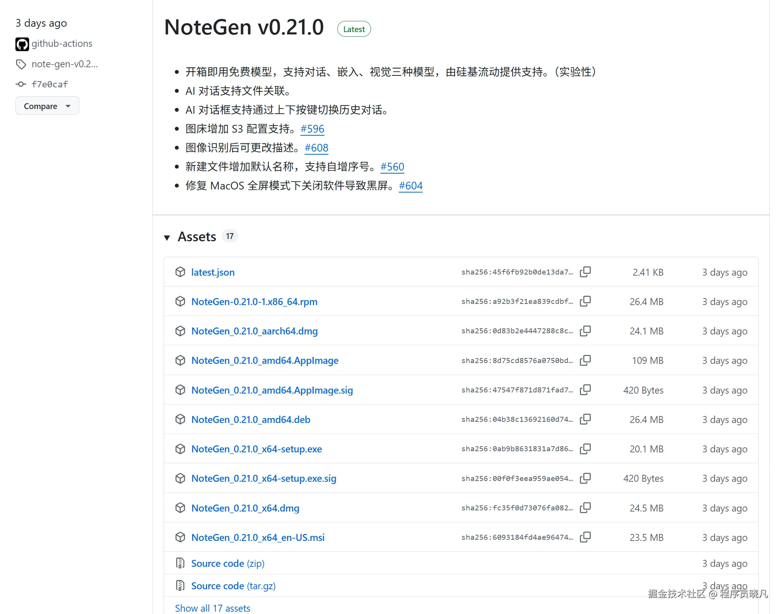Viewport: 783px width, 614px height.
Task: Open issue link #596
Action: pyautogui.click(x=312, y=129)
